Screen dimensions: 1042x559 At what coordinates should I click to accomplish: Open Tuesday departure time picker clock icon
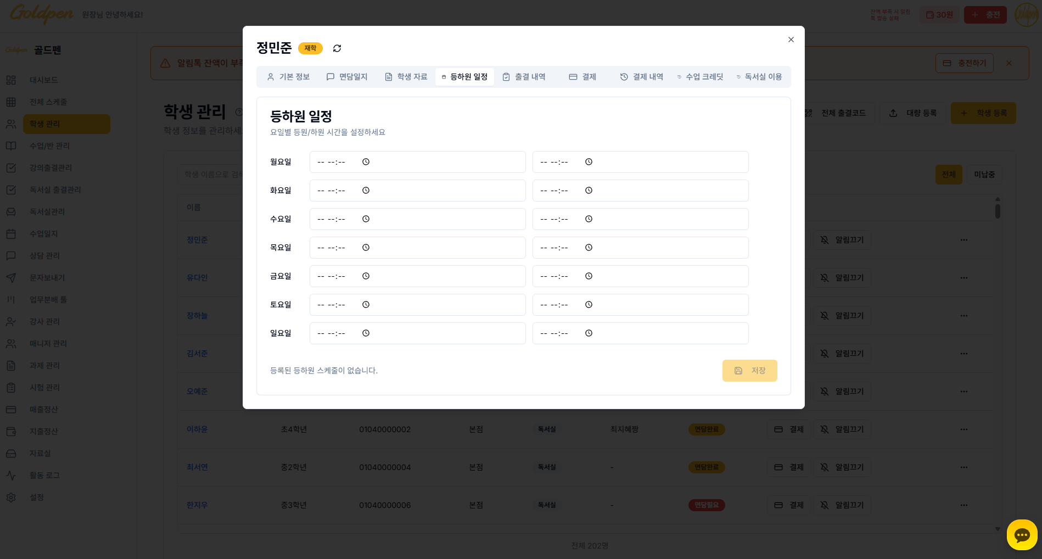pos(589,191)
